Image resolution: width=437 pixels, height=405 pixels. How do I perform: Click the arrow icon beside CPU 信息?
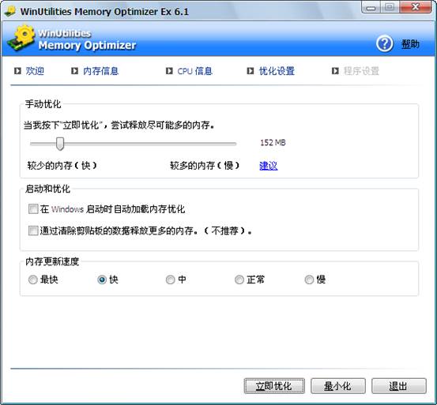(x=169, y=71)
